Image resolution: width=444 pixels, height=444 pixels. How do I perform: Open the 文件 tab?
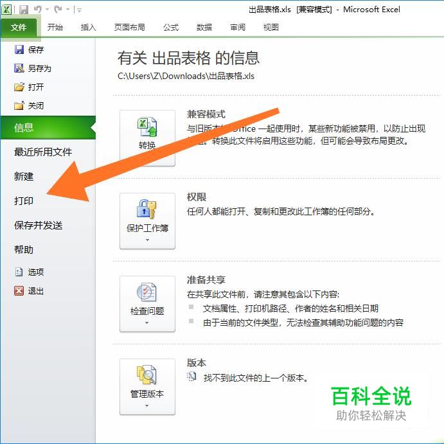pyautogui.click(x=19, y=28)
